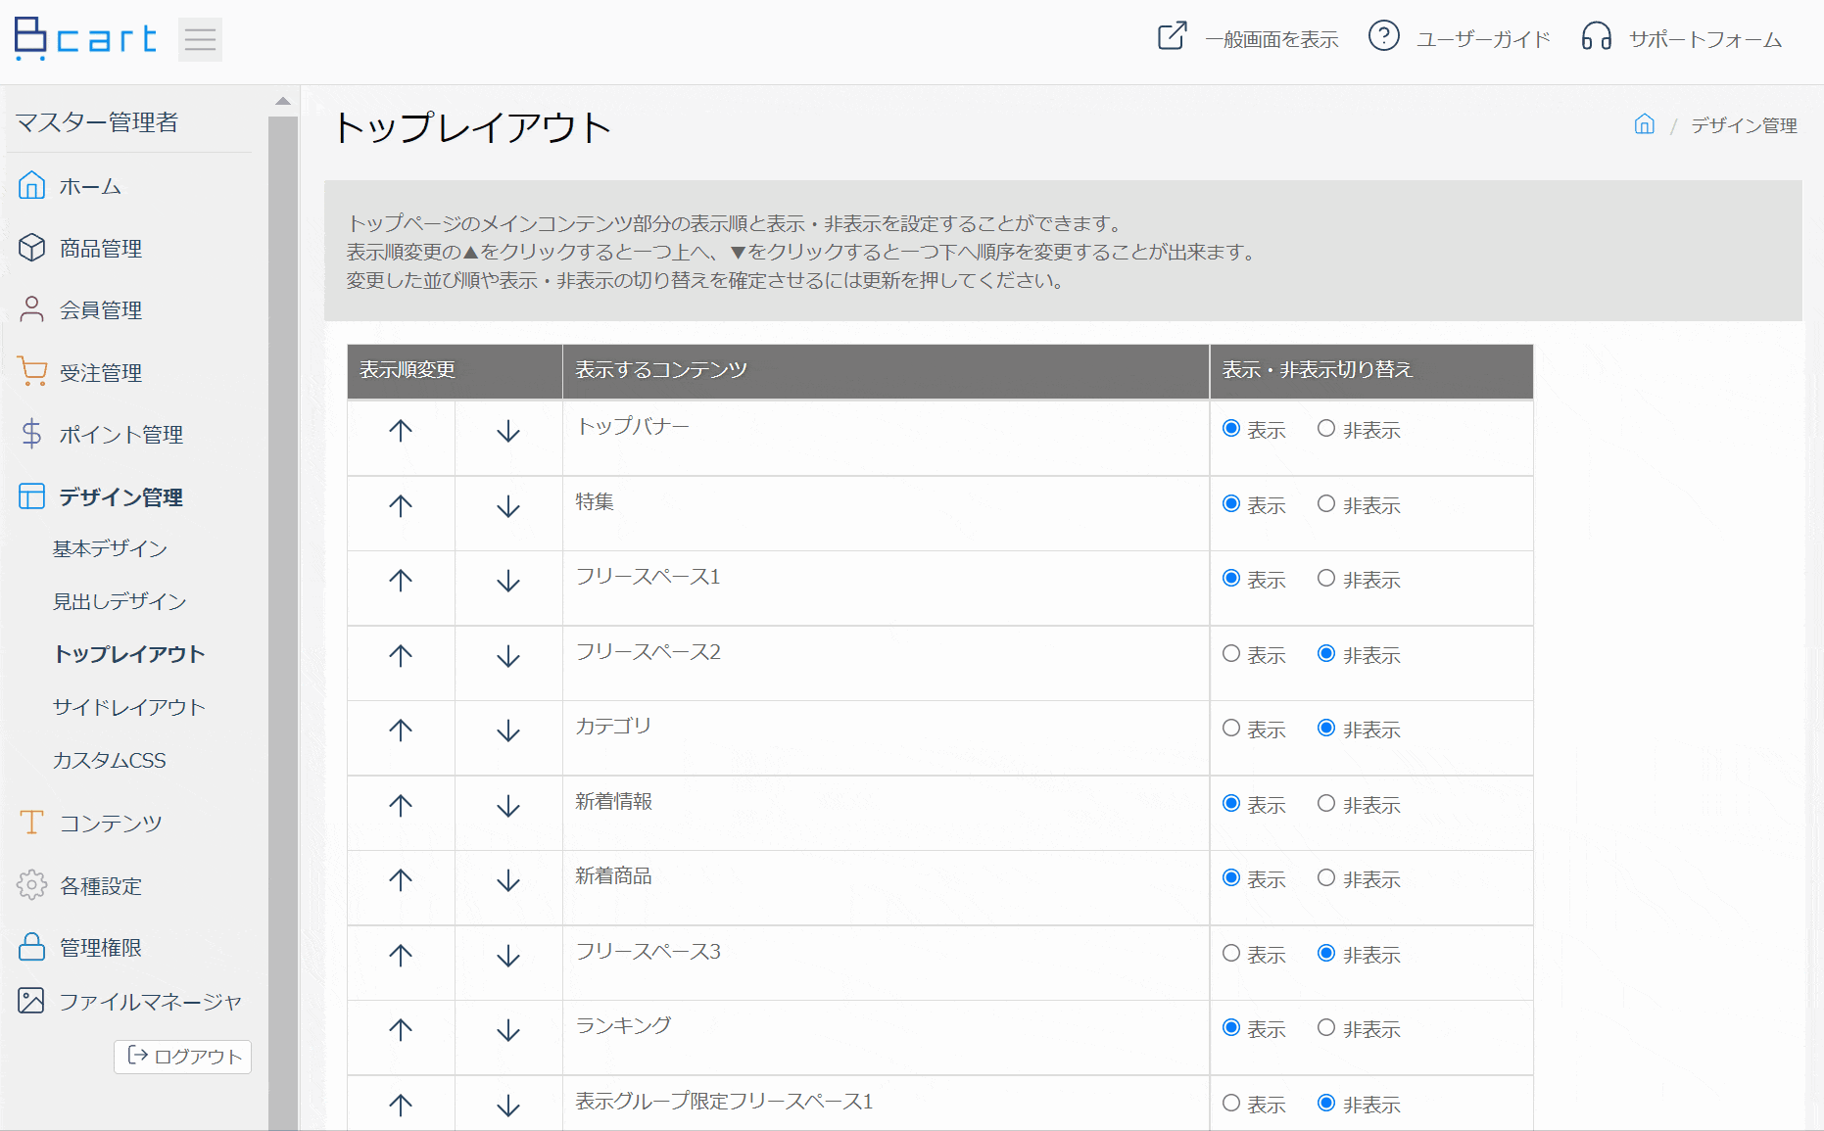The width and height of the screenshot is (1824, 1131).
Task: Open ユーザーガイド link
Action: coord(1483,39)
